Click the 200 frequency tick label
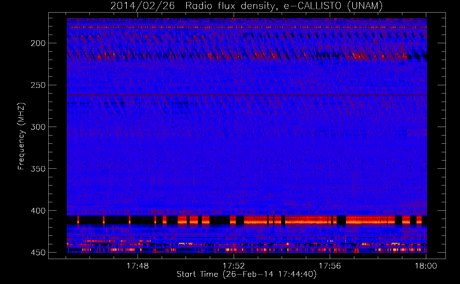460x284 pixels. coord(38,43)
